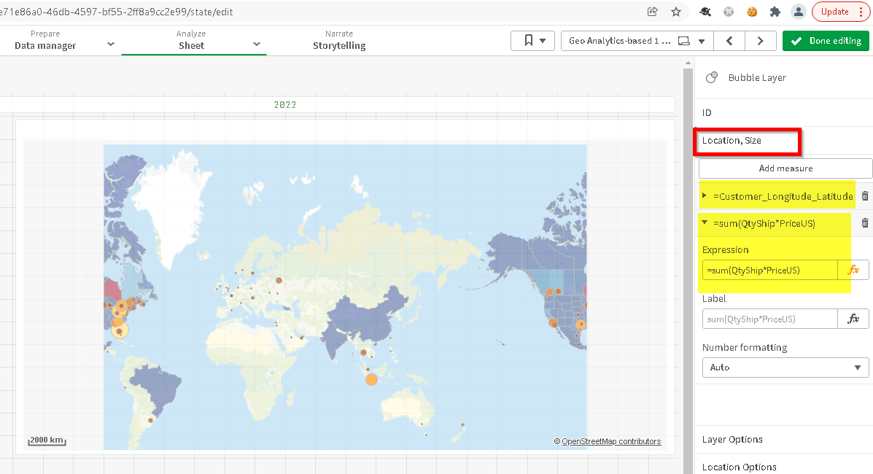Screen dimensions: 873x474
Task: Go to the previous sheet using the left chevron
Action: 729,41
